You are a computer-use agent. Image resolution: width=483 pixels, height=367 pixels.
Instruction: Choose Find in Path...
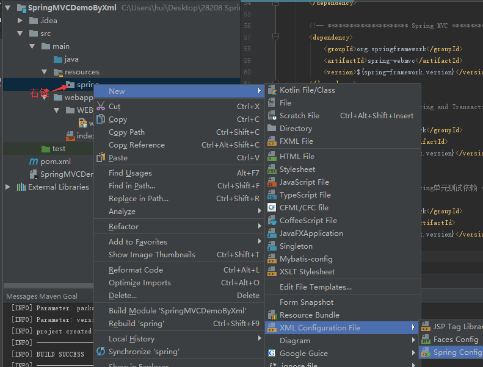[x=180, y=186]
